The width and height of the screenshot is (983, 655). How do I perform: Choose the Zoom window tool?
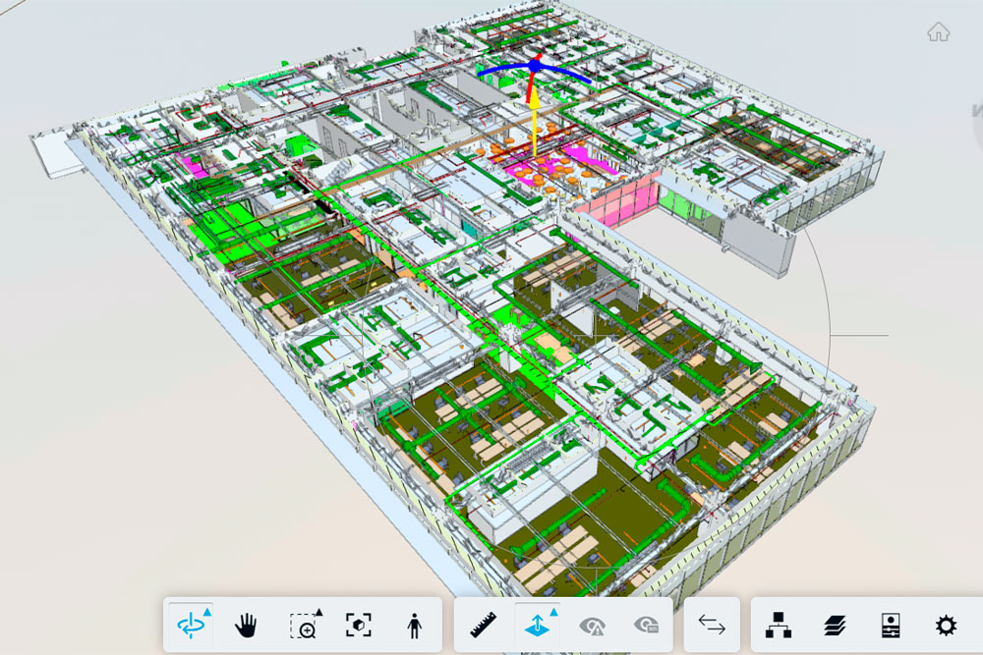point(303,626)
